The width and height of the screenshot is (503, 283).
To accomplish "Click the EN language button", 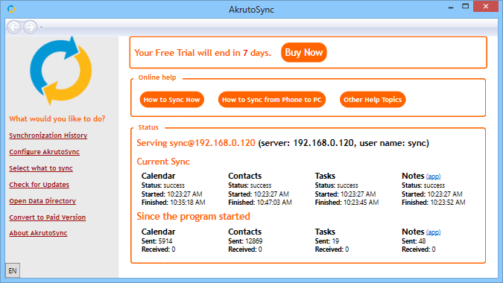I will [13, 271].
